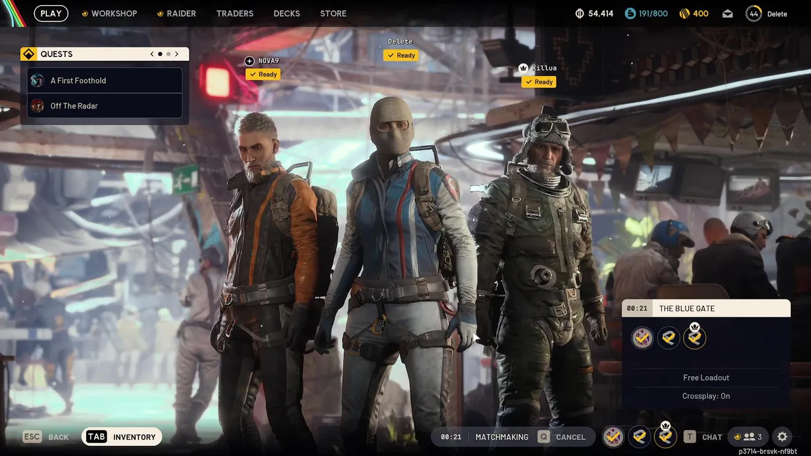This screenshot has height=456, width=811.
Task: Click the coin currency icon beside 54.414
Action: click(x=579, y=13)
